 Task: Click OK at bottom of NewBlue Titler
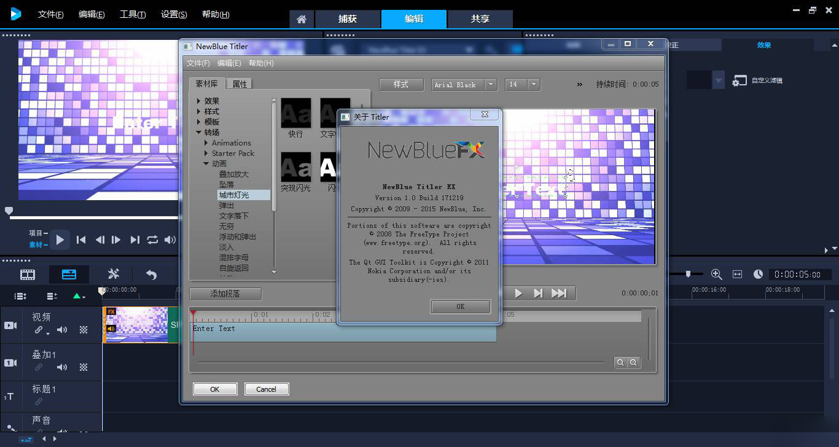(x=215, y=389)
